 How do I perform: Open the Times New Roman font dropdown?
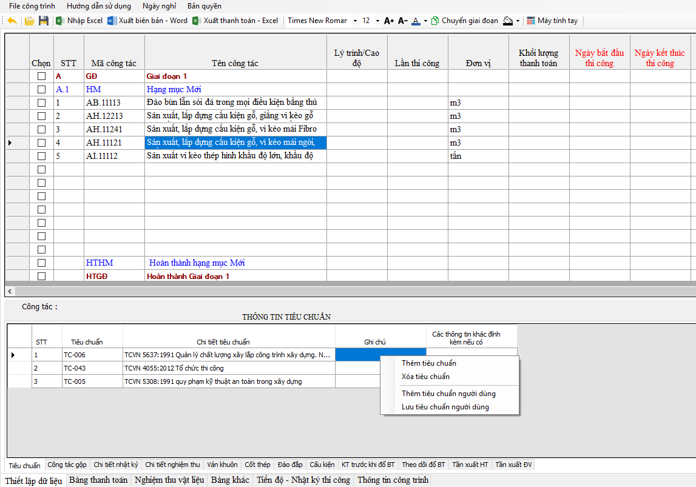click(355, 21)
